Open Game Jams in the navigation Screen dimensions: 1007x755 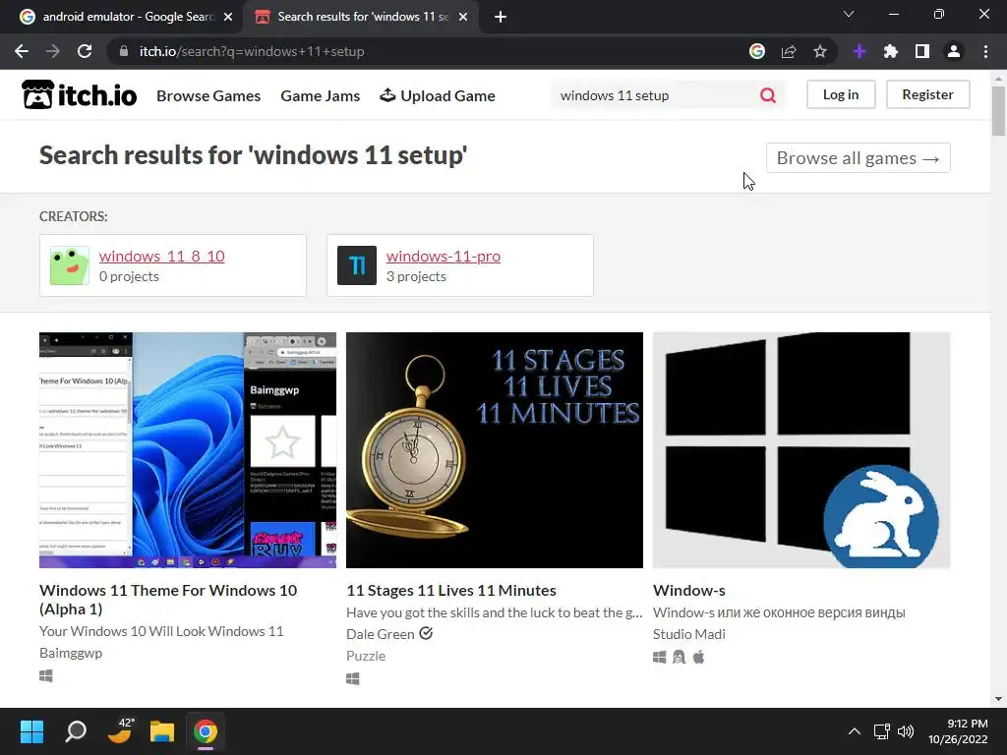tap(321, 95)
